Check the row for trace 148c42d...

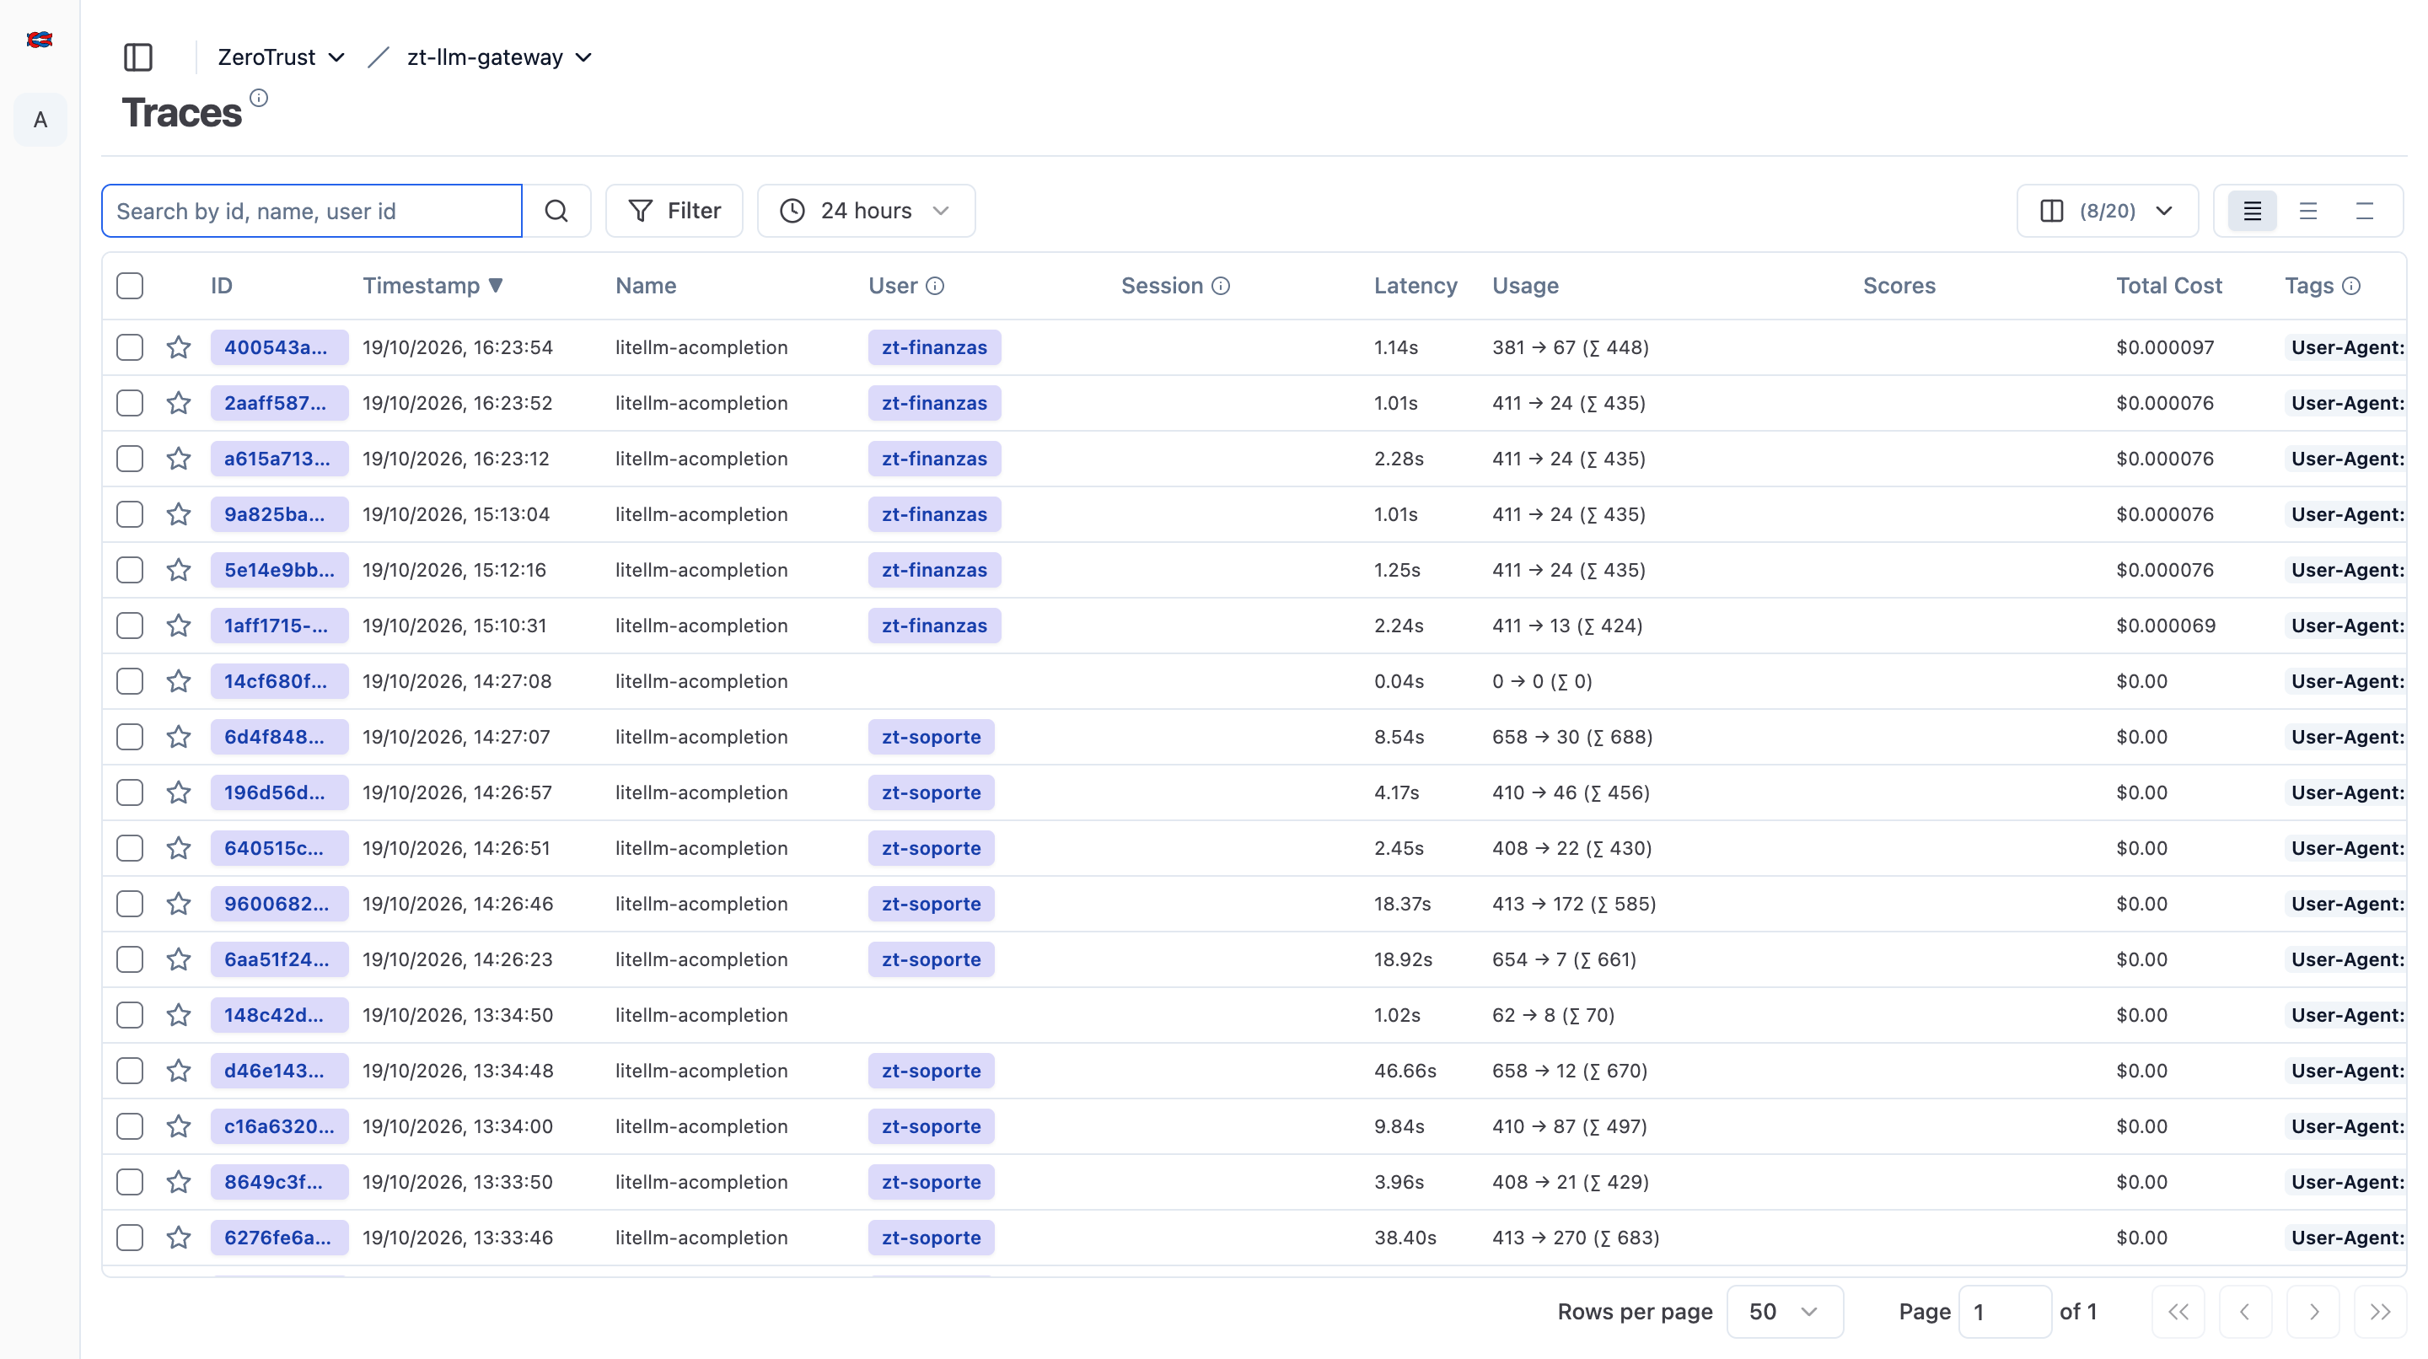tap(130, 1015)
